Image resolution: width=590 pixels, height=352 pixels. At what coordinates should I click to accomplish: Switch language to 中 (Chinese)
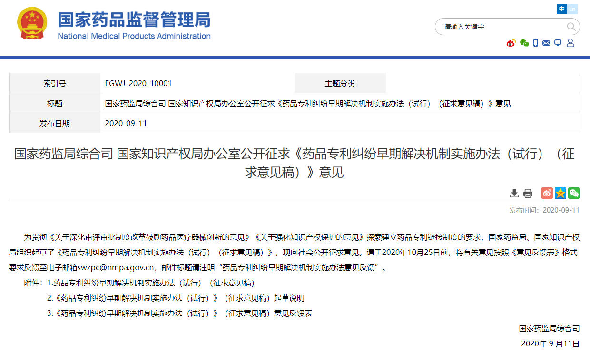[562, 9]
